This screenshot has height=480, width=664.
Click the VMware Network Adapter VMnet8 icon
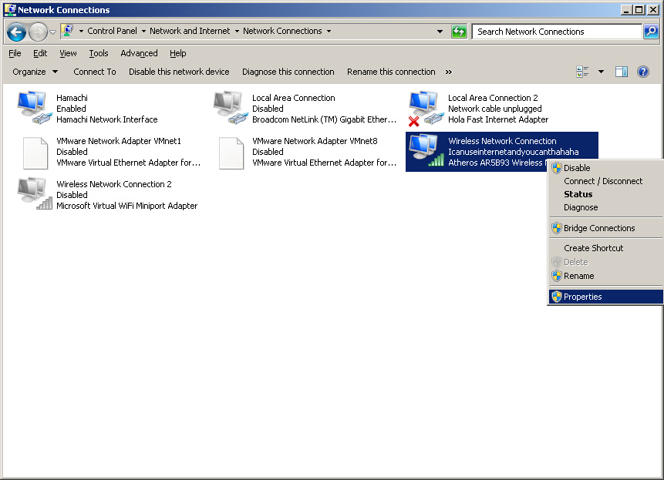[x=231, y=153]
